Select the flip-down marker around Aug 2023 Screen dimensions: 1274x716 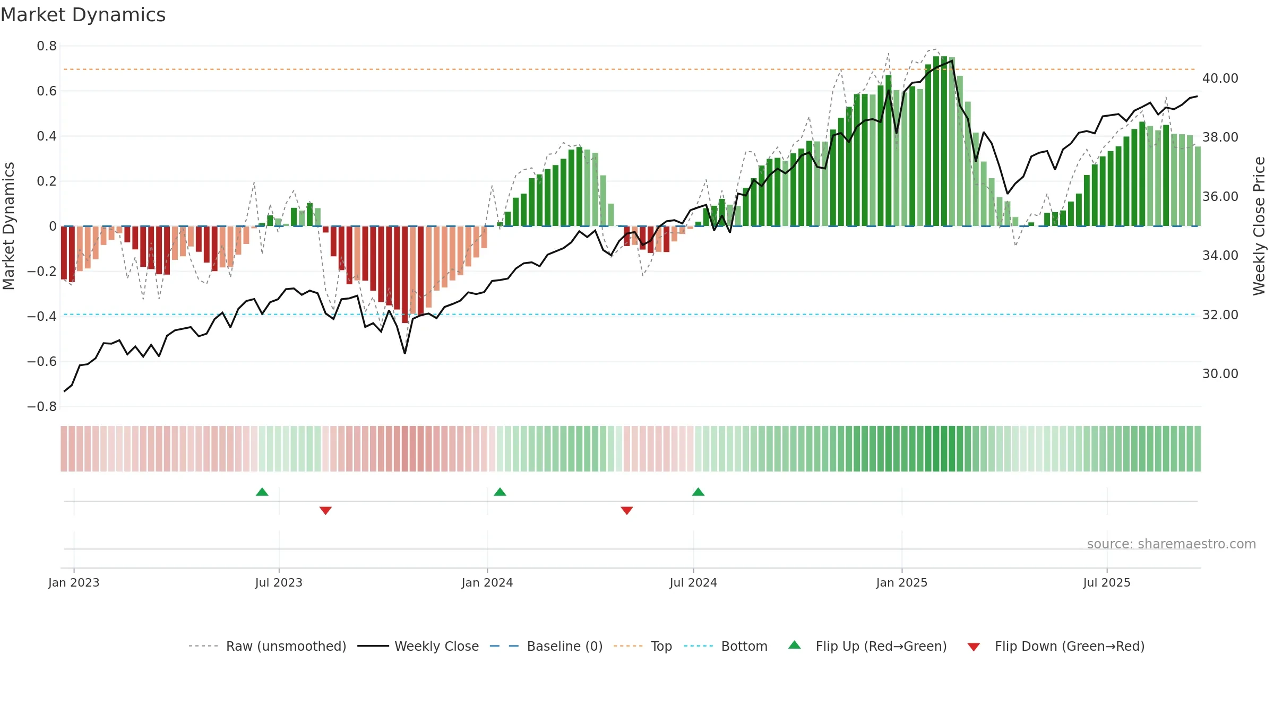click(x=326, y=510)
